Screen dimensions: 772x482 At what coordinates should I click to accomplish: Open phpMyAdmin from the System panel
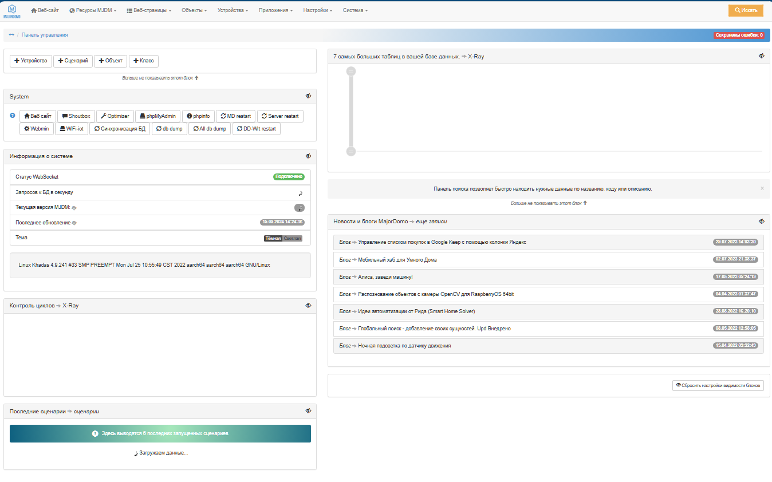[x=157, y=116]
